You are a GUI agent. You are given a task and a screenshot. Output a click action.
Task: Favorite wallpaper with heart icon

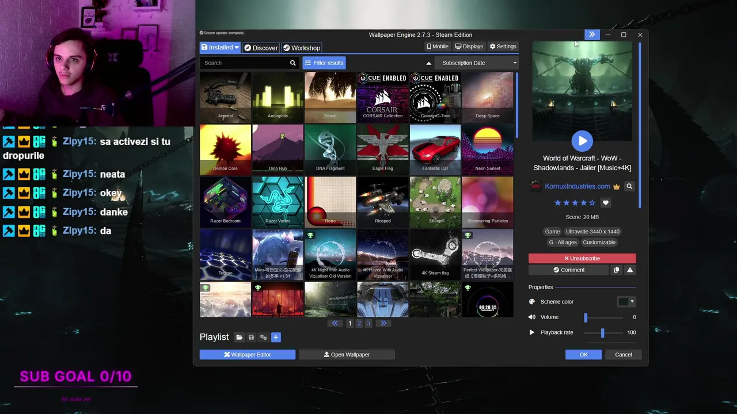(605, 203)
